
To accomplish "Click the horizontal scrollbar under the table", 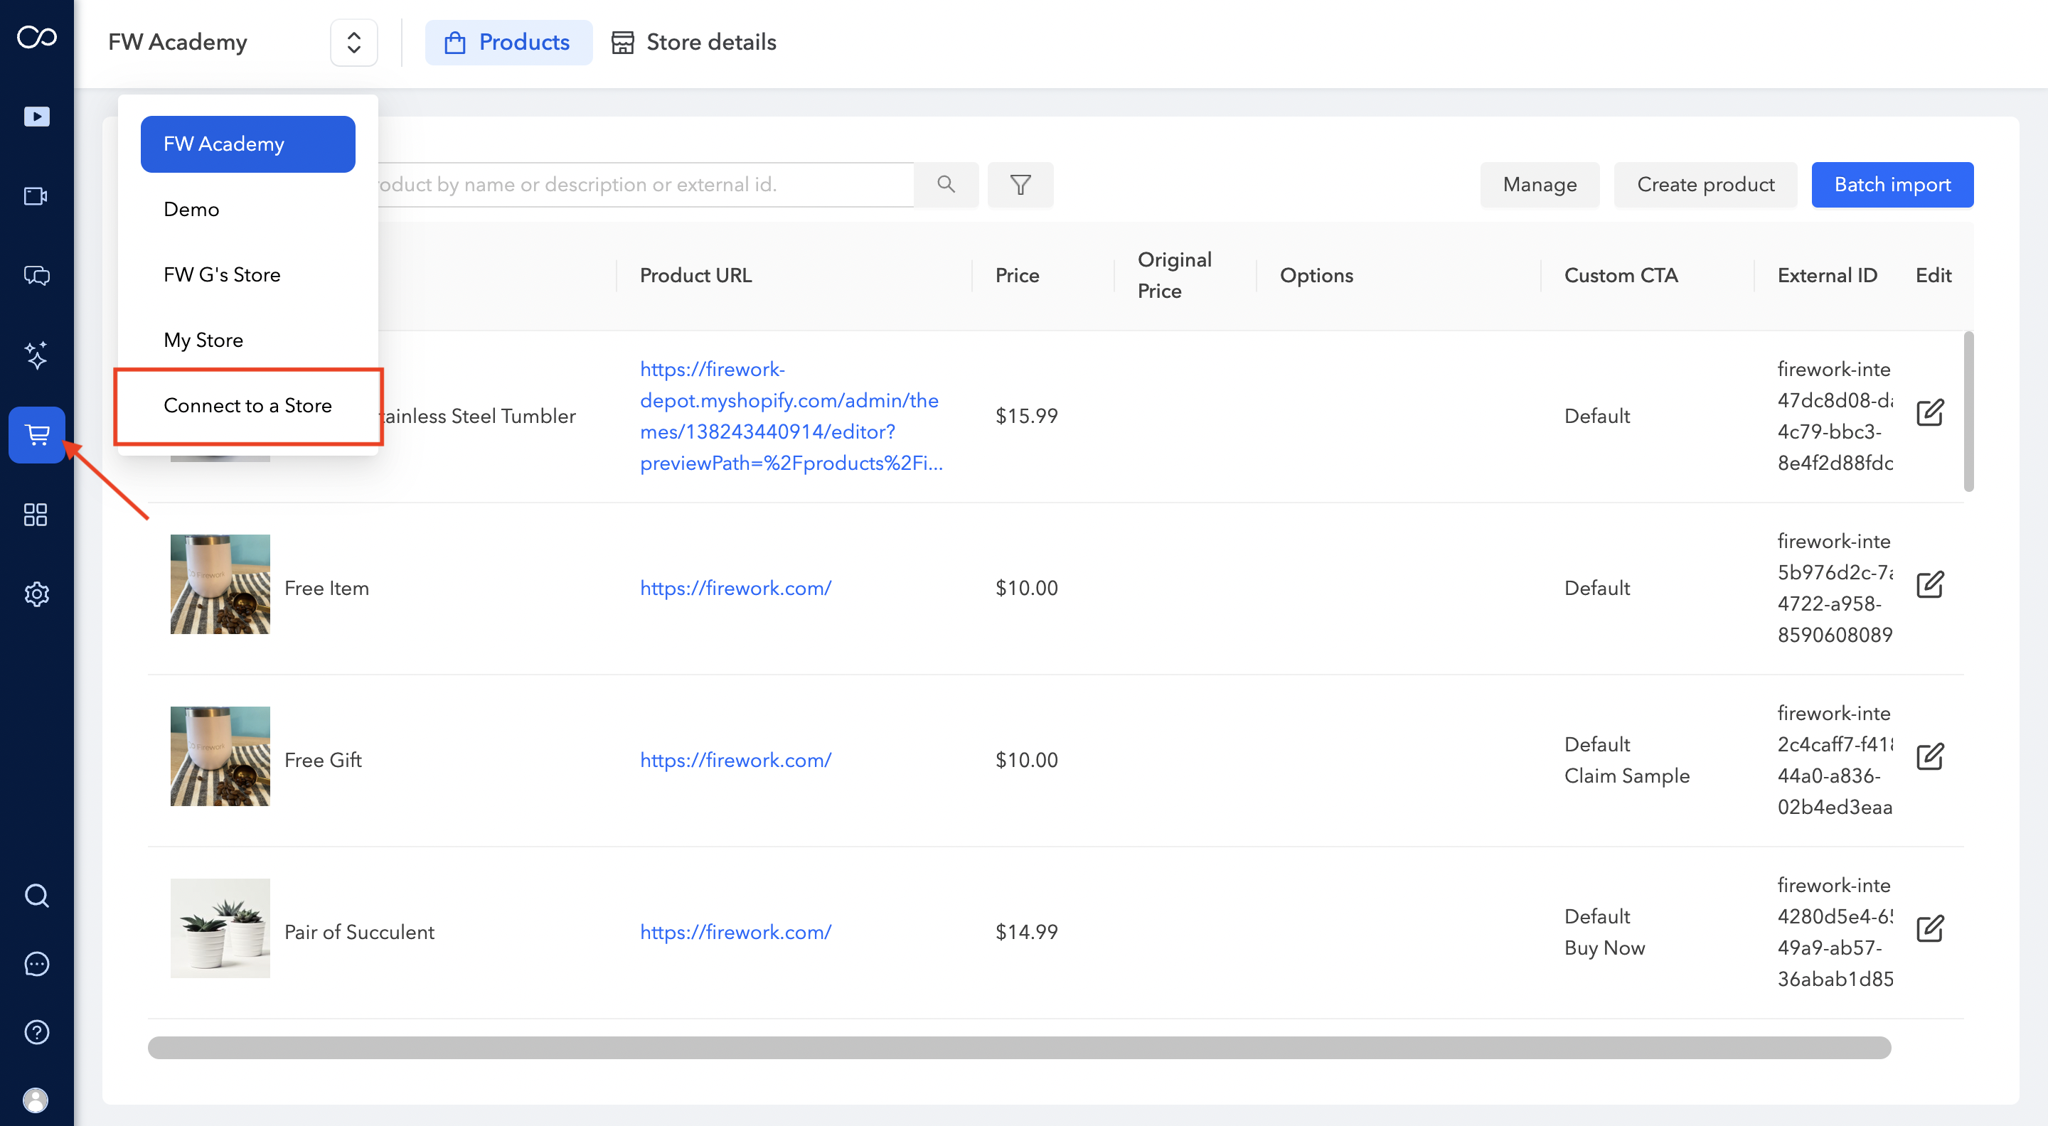I will point(1018,1047).
